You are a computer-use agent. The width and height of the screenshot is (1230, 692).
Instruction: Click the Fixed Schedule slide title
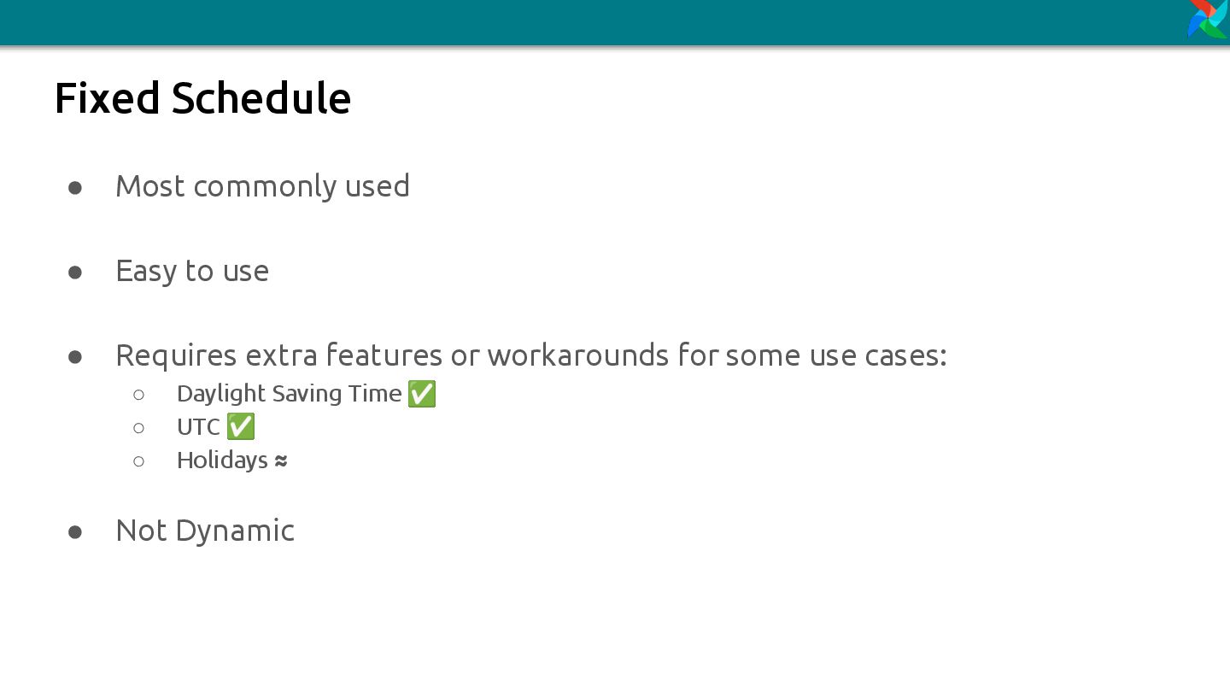(x=202, y=97)
